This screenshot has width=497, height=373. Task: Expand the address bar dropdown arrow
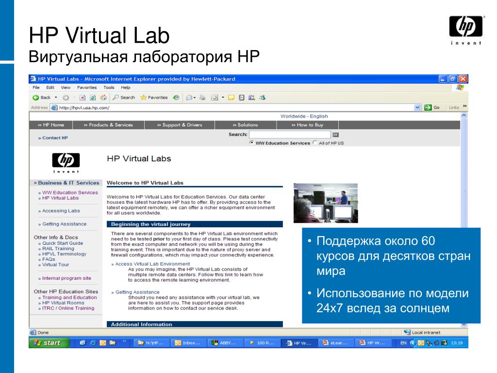[417, 108]
